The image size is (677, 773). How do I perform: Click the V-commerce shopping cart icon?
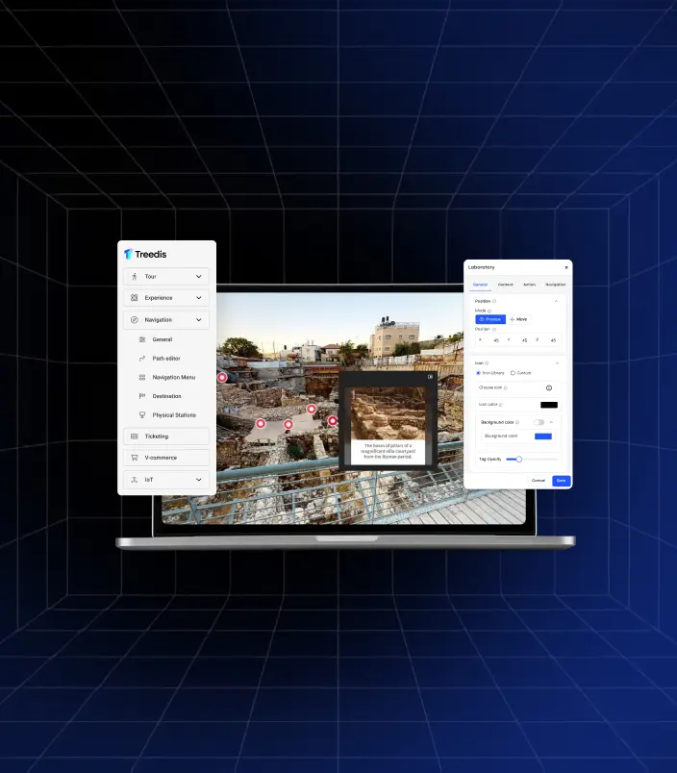[134, 458]
